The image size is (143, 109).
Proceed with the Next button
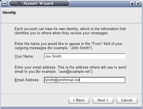click(x=103, y=100)
